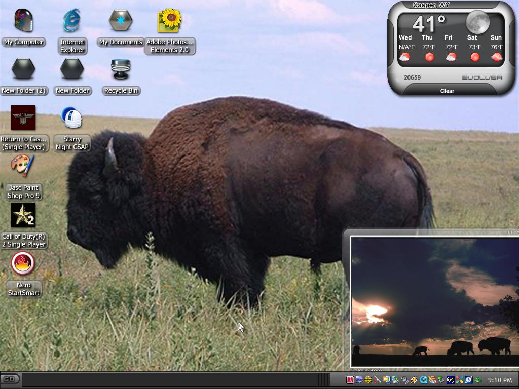Image resolution: width=519 pixels, height=389 pixels.
Task: Click the taskbar clock showing 9:10 PM
Action: [500, 380]
